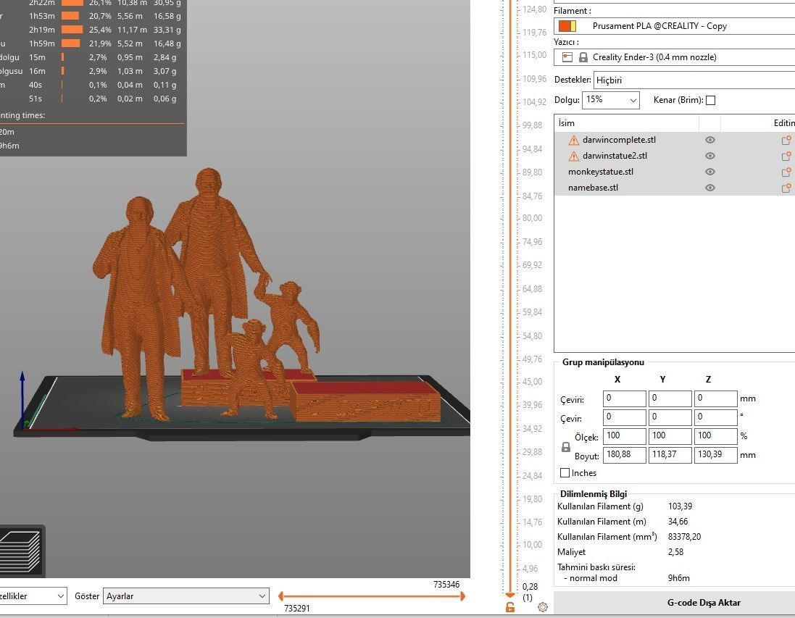The width and height of the screenshot is (795, 618).
Task: Select darwincomplete.stl in the object list
Action: point(619,140)
